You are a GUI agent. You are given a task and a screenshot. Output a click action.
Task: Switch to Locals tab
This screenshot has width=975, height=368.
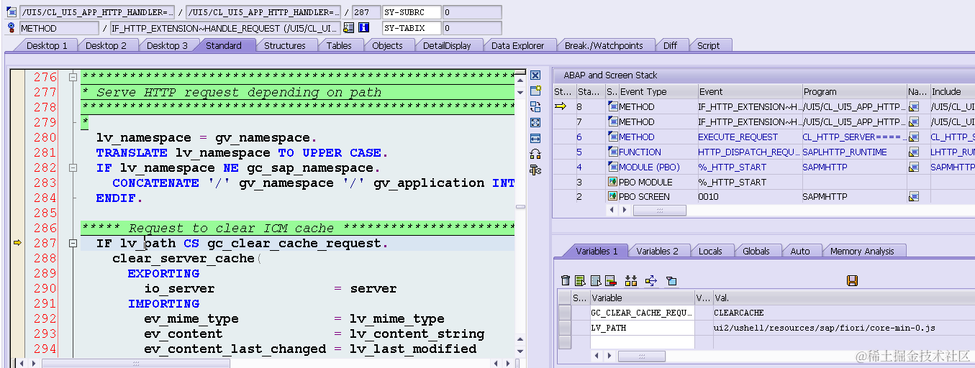[x=710, y=251]
